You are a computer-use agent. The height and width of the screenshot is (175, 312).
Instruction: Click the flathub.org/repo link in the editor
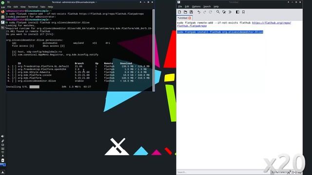tap(272, 23)
